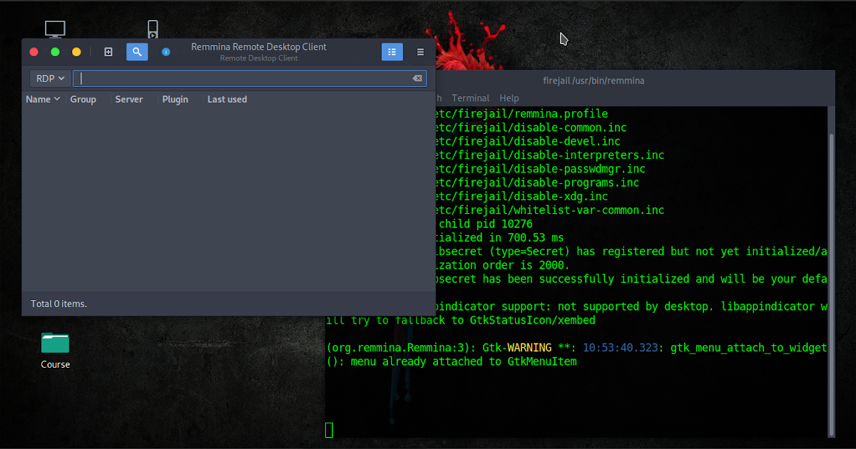Click the 'Total 0 items.' status text
The height and width of the screenshot is (449, 856).
58,304
